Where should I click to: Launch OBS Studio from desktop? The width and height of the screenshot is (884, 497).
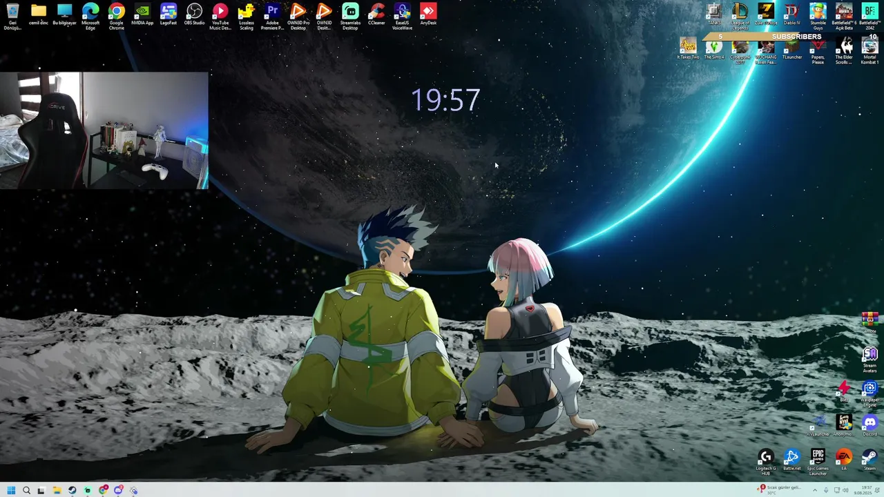(x=194, y=14)
